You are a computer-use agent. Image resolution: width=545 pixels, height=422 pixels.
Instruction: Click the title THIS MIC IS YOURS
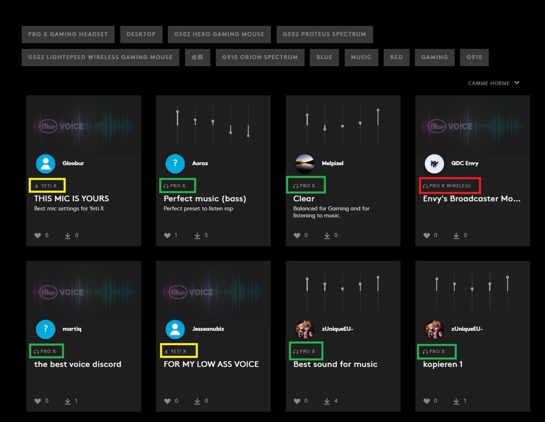(x=72, y=199)
